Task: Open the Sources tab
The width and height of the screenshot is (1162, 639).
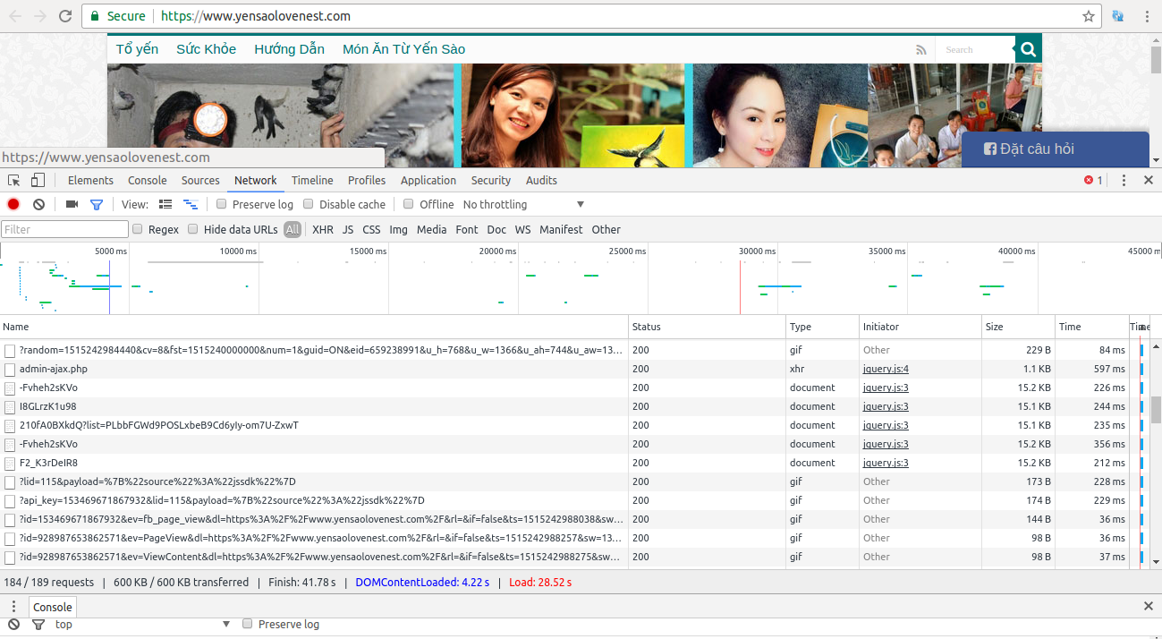Action: [200, 180]
